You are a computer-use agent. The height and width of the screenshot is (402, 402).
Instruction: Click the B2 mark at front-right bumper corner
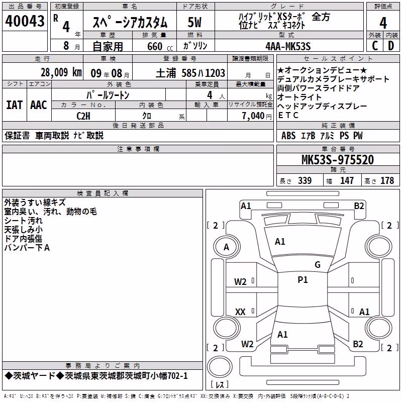359,206
